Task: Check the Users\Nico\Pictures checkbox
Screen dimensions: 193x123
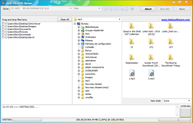Action: (x=3, y=32)
